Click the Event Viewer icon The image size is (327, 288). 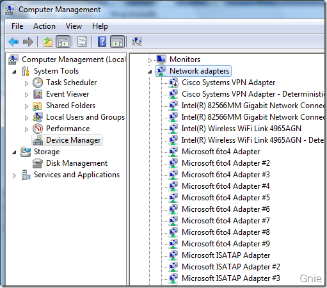tap(38, 94)
